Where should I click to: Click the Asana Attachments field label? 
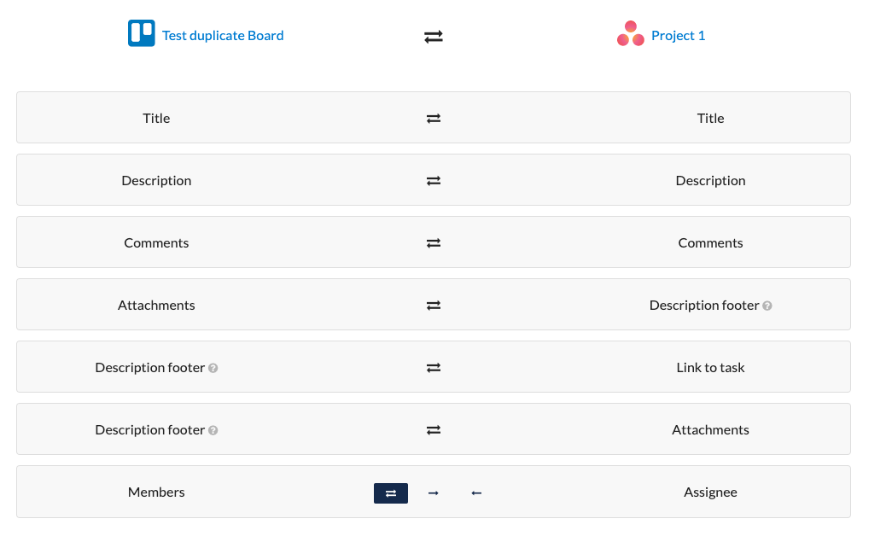coord(710,430)
